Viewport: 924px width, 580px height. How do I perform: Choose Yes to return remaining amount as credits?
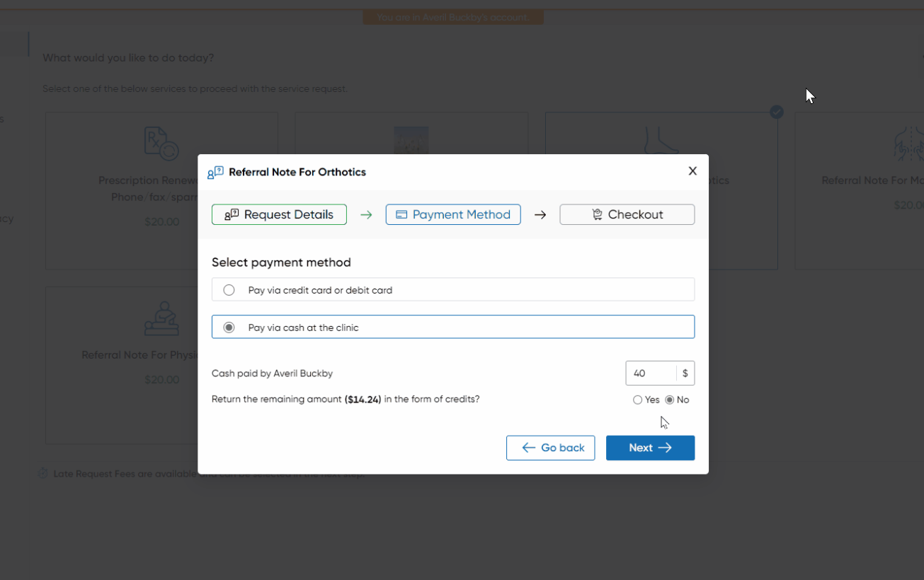pos(637,400)
